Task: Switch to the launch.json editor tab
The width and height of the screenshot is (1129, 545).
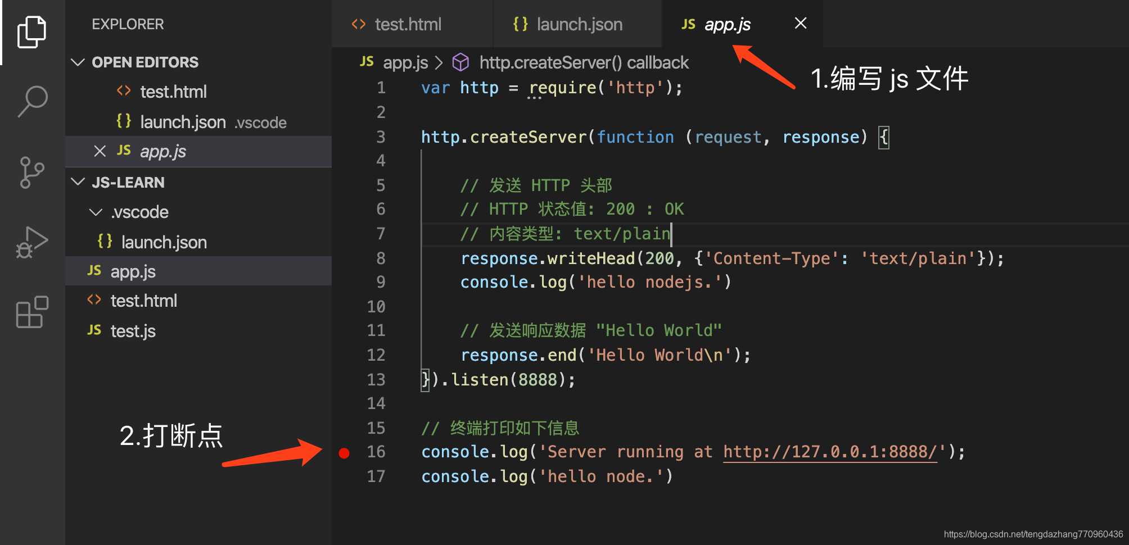Action: [x=577, y=24]
